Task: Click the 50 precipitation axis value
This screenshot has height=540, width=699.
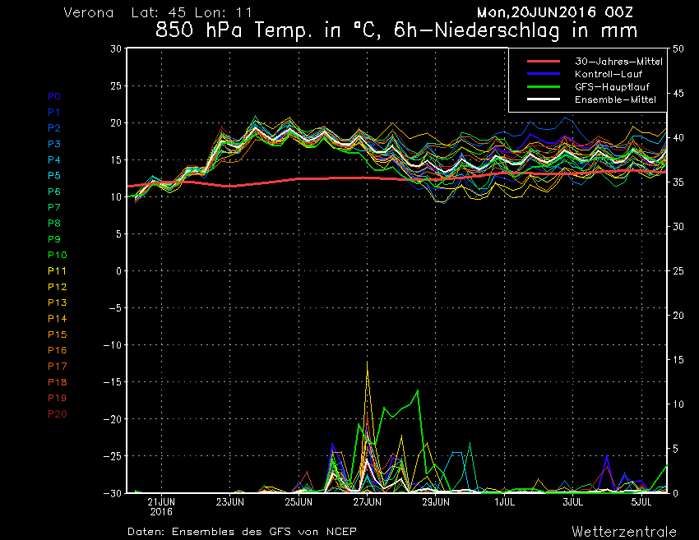Action: 678,49
